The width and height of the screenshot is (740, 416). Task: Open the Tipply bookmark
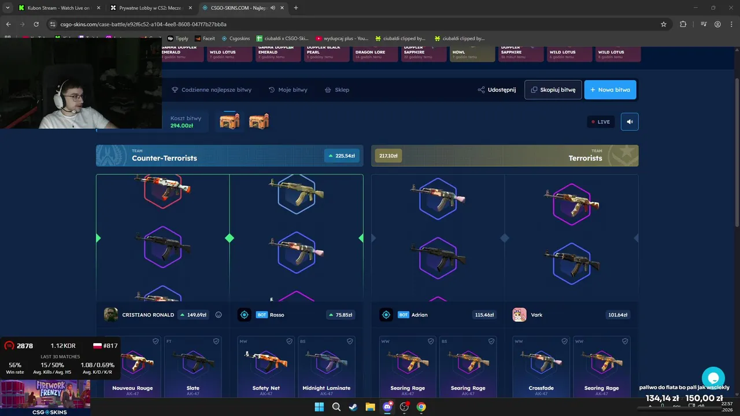(x=177, y=38)
